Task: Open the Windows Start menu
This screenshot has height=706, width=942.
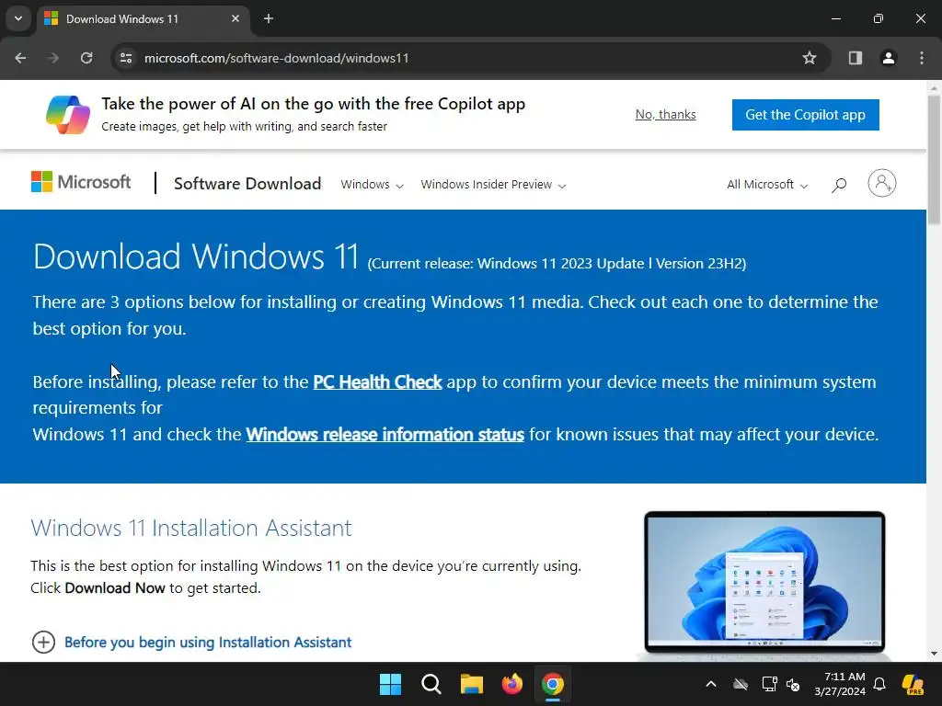Action: tap(390, 684)
